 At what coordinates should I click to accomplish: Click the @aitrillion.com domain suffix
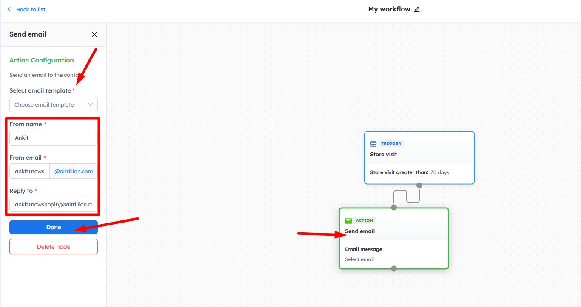pyautogui.click(x=74, y=171)
